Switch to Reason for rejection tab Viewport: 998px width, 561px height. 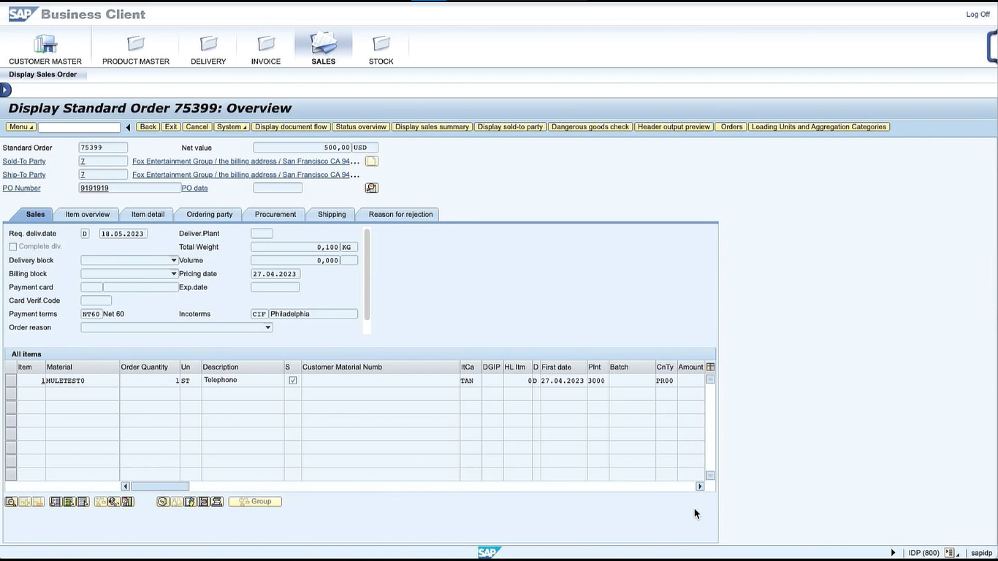[x=400, y=215]
